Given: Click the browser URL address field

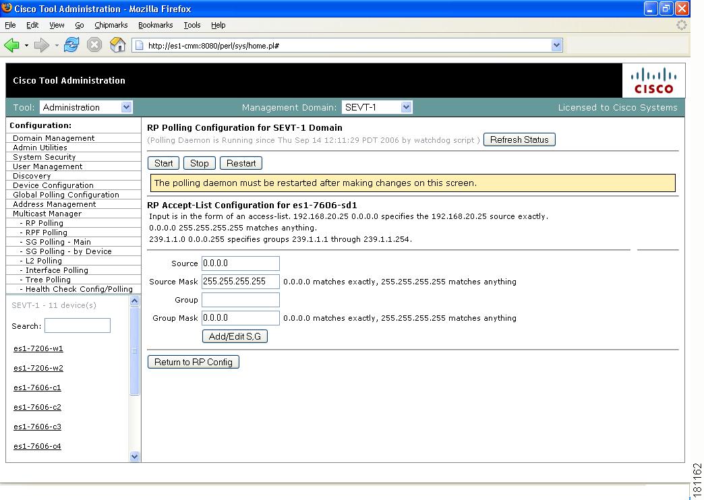Looking at the screenshot, I should pos(348,45).
